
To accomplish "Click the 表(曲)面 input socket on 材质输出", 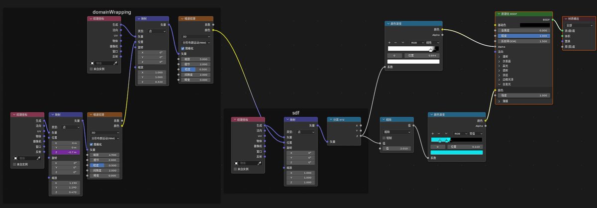I will (x=562, y=31).
